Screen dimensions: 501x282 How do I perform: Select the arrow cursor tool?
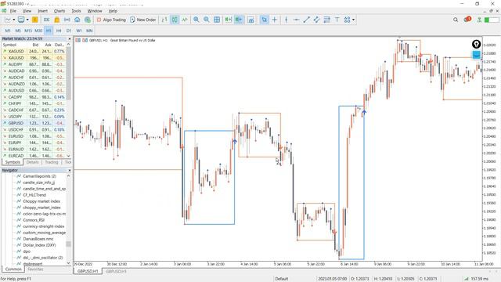tap(265, 20)
